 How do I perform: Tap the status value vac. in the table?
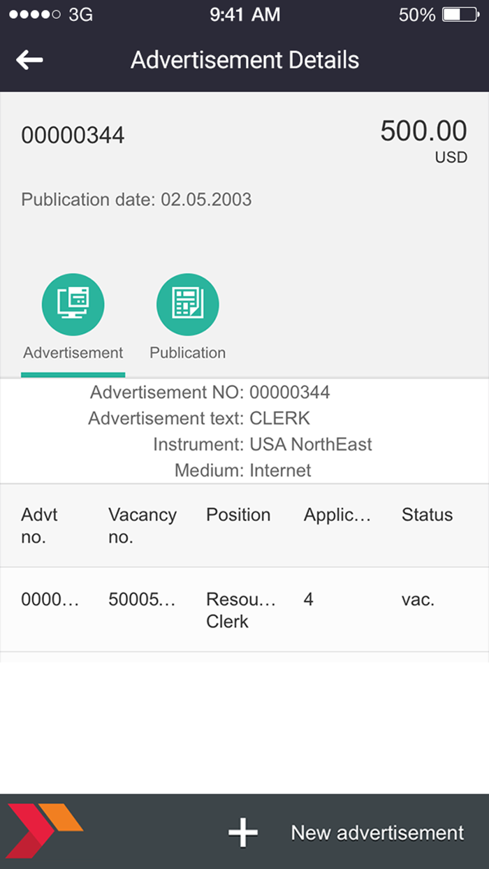point(417,599)
